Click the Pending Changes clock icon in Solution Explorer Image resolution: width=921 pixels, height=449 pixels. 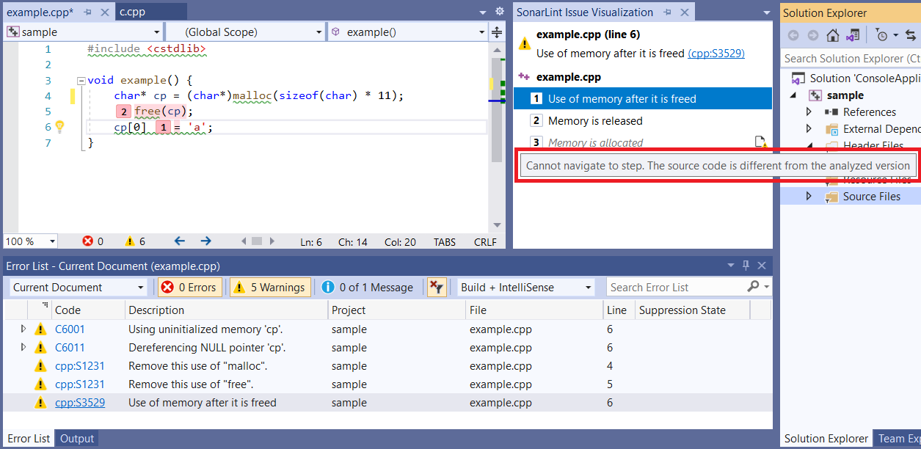[882, 34]
